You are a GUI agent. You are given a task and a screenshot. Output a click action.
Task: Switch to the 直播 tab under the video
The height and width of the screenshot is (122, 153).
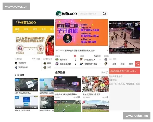(114, 64)
